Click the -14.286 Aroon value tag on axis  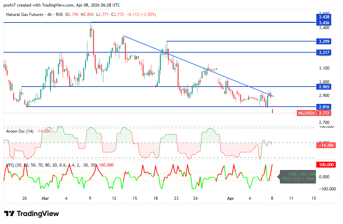click(x=326, y=145)
